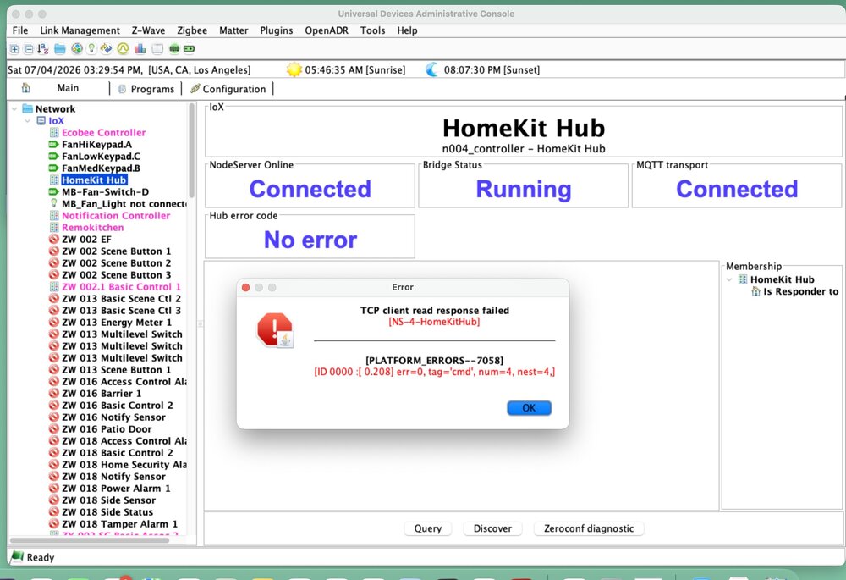Collapse the Network tree node

point(14,109)
